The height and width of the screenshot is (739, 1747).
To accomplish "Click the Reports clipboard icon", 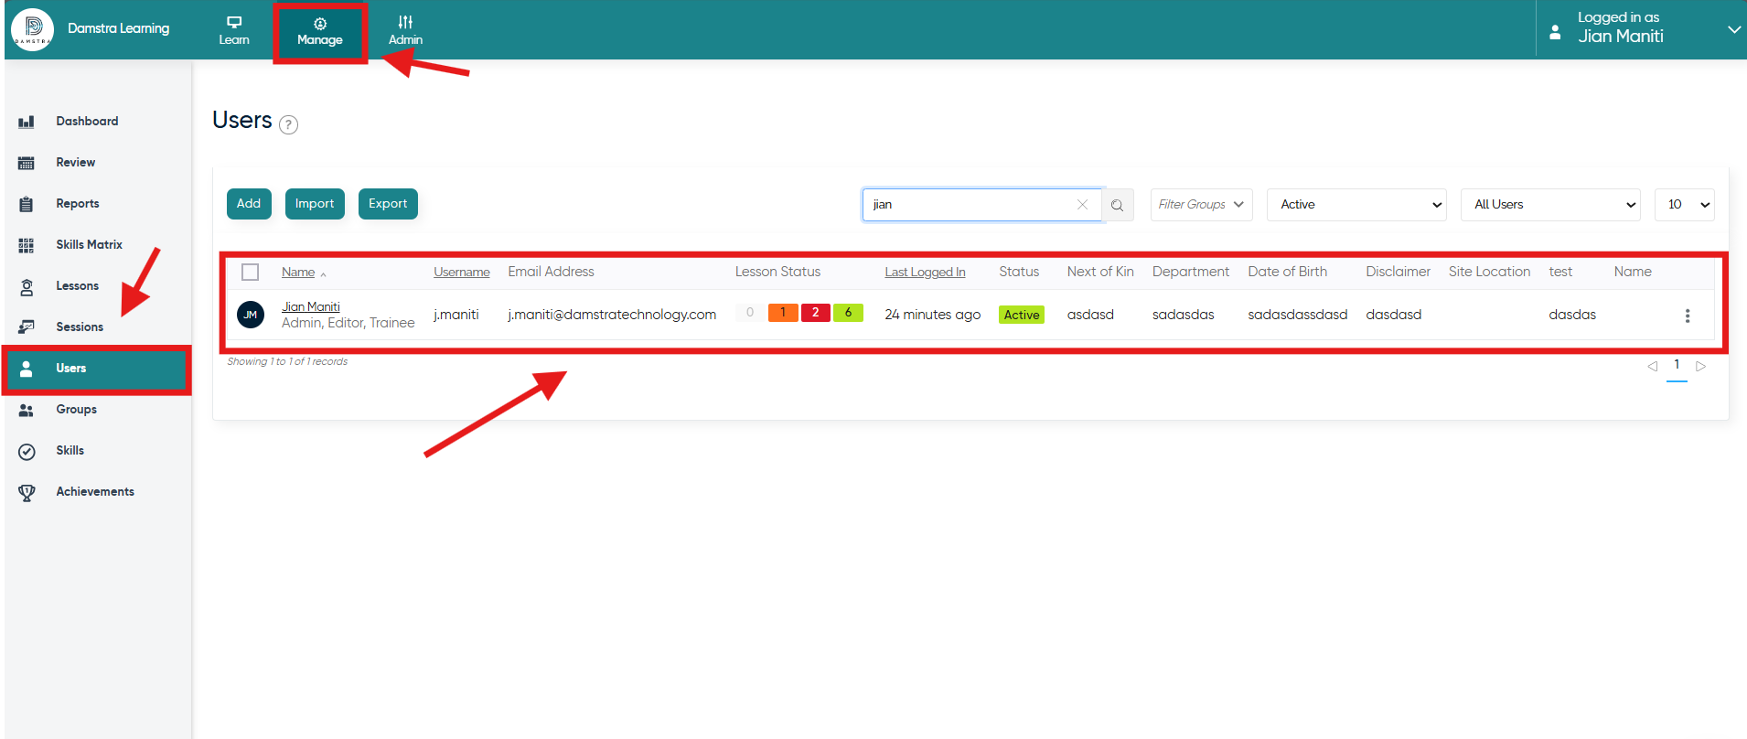I will pos(27,204).
